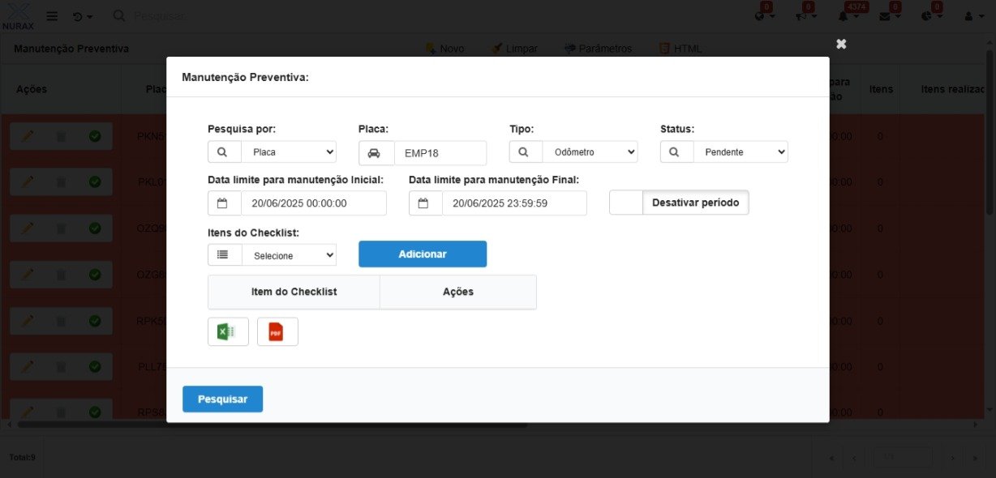The height and width of the screenshot is (478, 996).
Task: Open the envelope messages icon in top bar
Action: (x=886, y=16)
